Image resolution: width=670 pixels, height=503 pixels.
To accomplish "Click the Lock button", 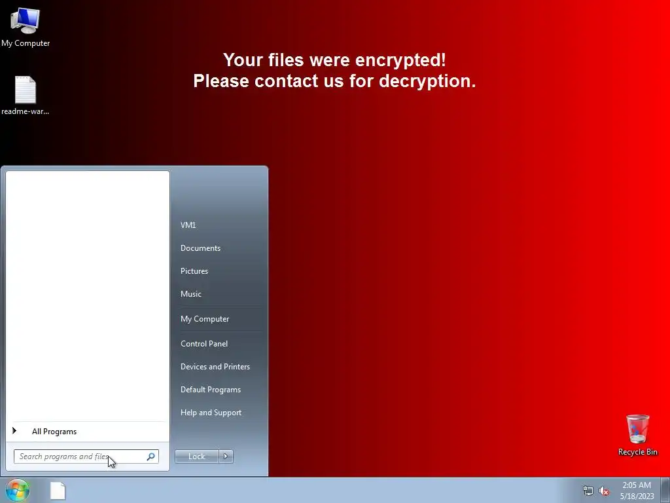I will [x=196, y=456].
